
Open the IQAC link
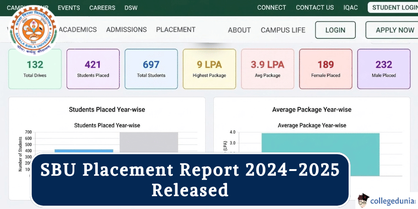(x=351, y=8)
